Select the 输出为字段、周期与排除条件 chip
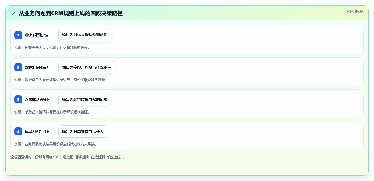This screenshot has width=374, height=181. click(x=87, y=67)
